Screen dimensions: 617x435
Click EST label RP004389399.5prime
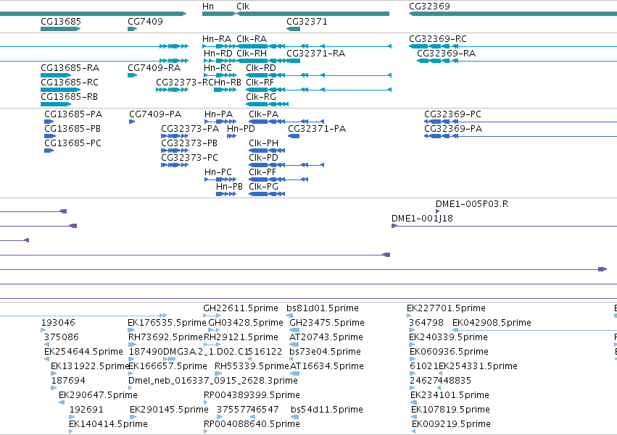pyautogui.click(x=252, y=395)
